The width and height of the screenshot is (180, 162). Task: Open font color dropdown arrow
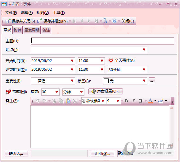click(x=155, y=101)
